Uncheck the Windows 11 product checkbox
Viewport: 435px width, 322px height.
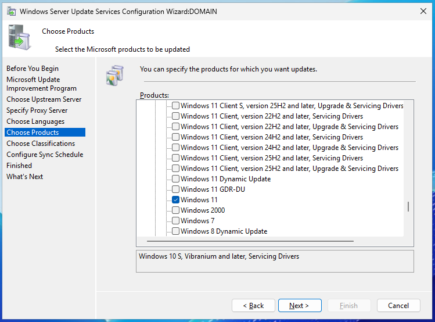point(175,200)
